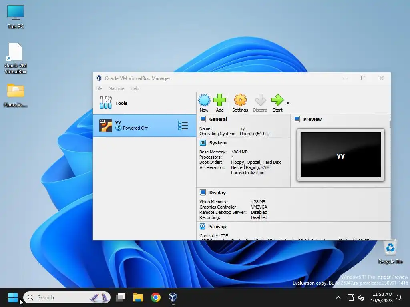Click the 'Ubuntu (64-bit)' operating system value
The image size is (410, 307).
[x=255, y=134]
